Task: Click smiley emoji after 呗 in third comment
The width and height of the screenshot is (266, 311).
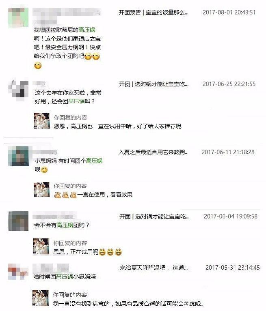Action: [44, 170]
